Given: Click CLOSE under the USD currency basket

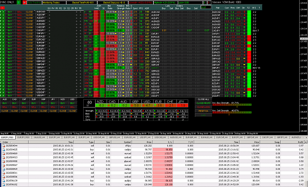Looking at the screenshot, I should (x=72, y=111).
